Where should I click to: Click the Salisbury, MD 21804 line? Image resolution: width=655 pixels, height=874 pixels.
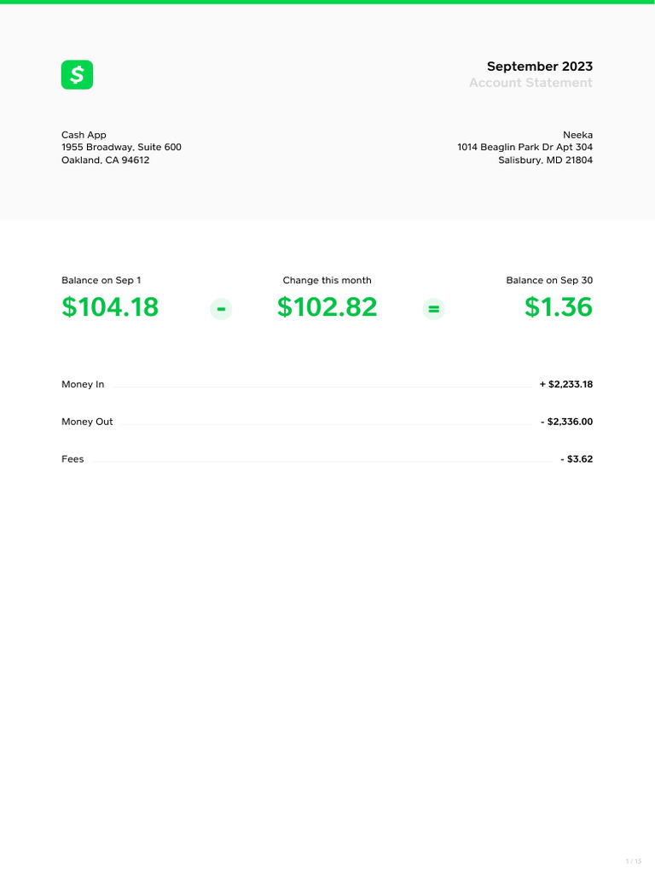coord(545,160)
